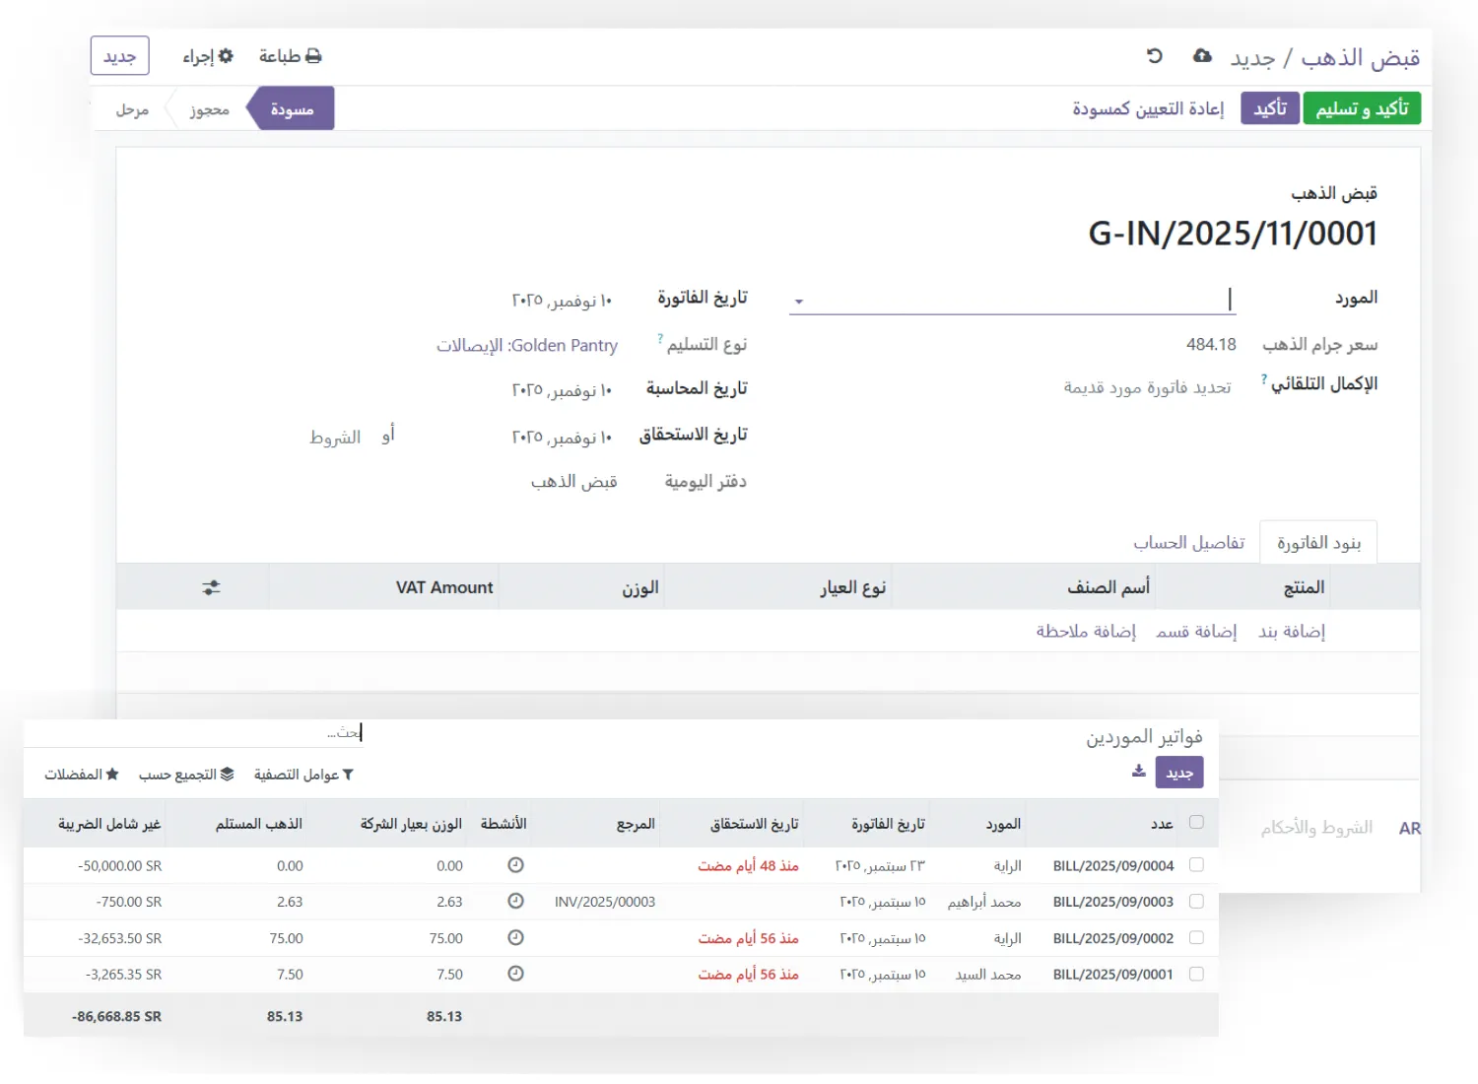Open column settings adjust icon
Viewport: 1478px width, 1084px height.
point(211,588)
